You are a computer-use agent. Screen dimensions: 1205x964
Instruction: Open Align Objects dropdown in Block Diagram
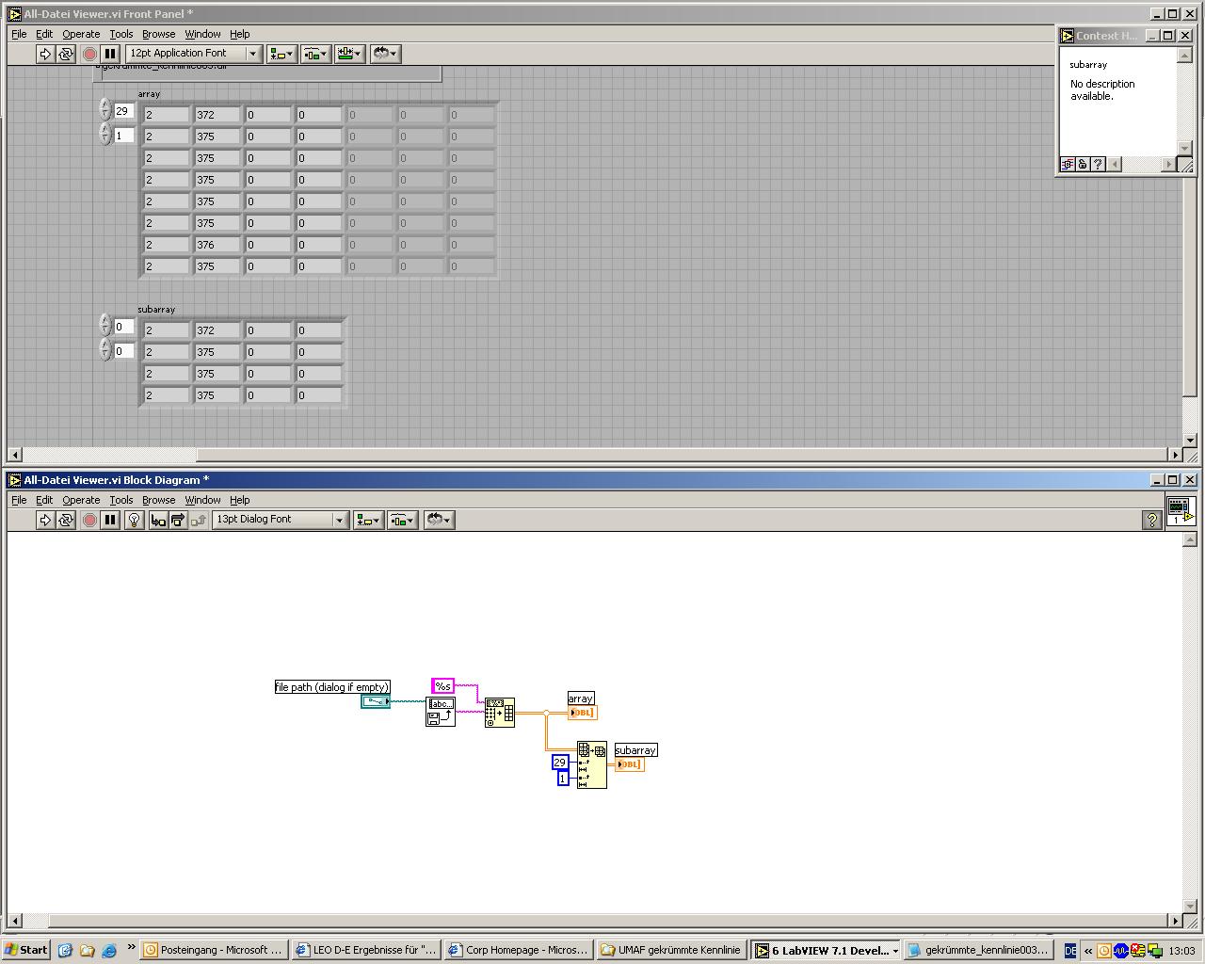pyautogui.click(x=368, y=520)
